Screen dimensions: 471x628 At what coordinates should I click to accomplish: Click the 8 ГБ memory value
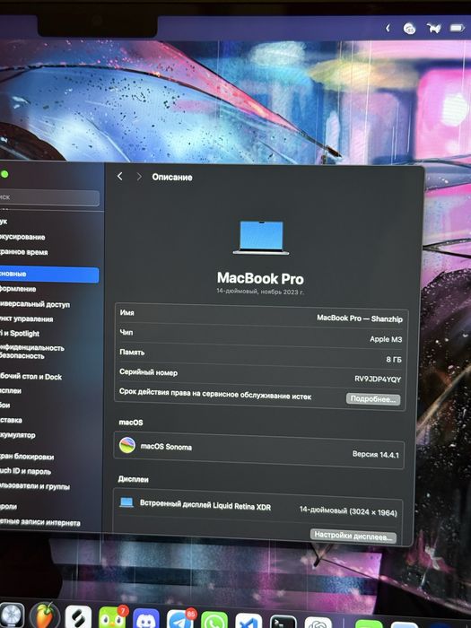click(x=394, y=359)
